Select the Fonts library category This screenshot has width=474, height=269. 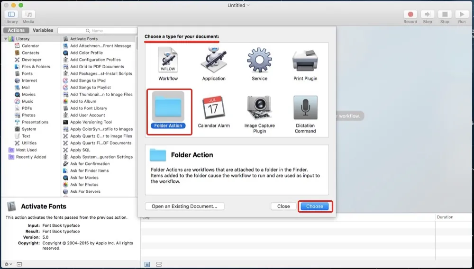point(27,73)
